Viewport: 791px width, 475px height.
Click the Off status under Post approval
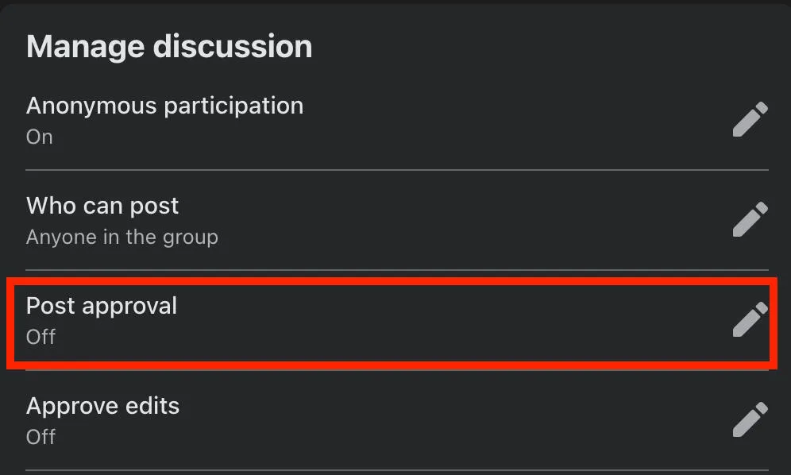coord(41,337)
